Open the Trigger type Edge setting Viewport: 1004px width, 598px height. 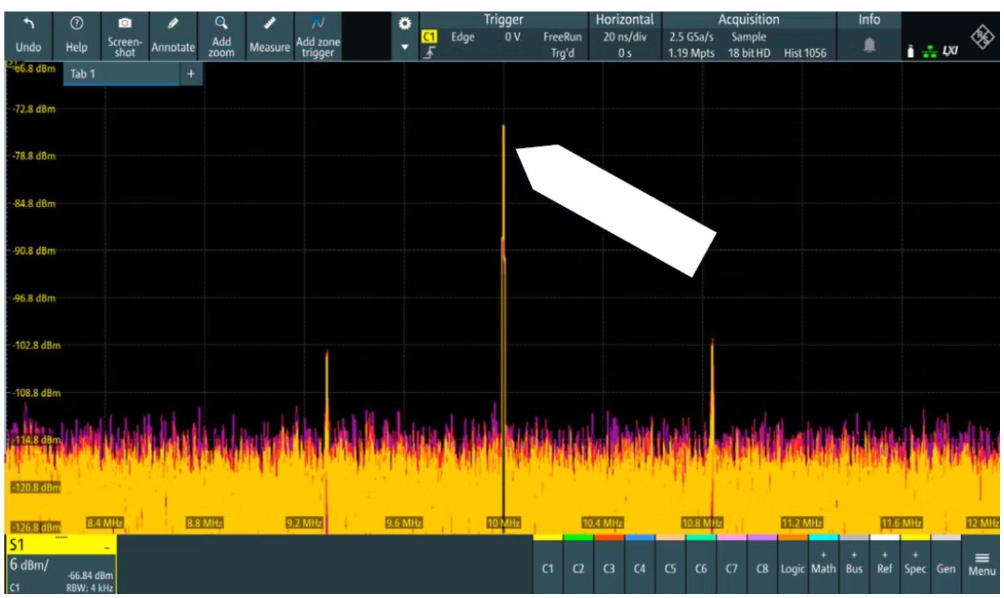click(462, 37)
